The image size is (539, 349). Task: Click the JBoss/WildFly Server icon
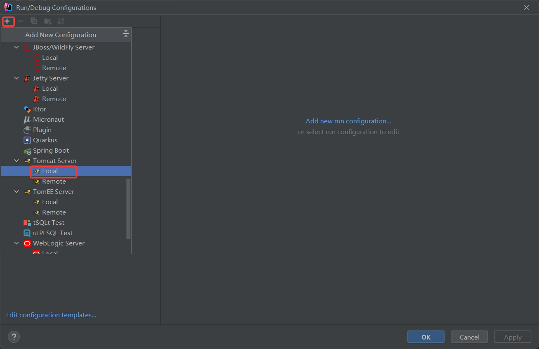pyautogui.click(x=27, y=47)
